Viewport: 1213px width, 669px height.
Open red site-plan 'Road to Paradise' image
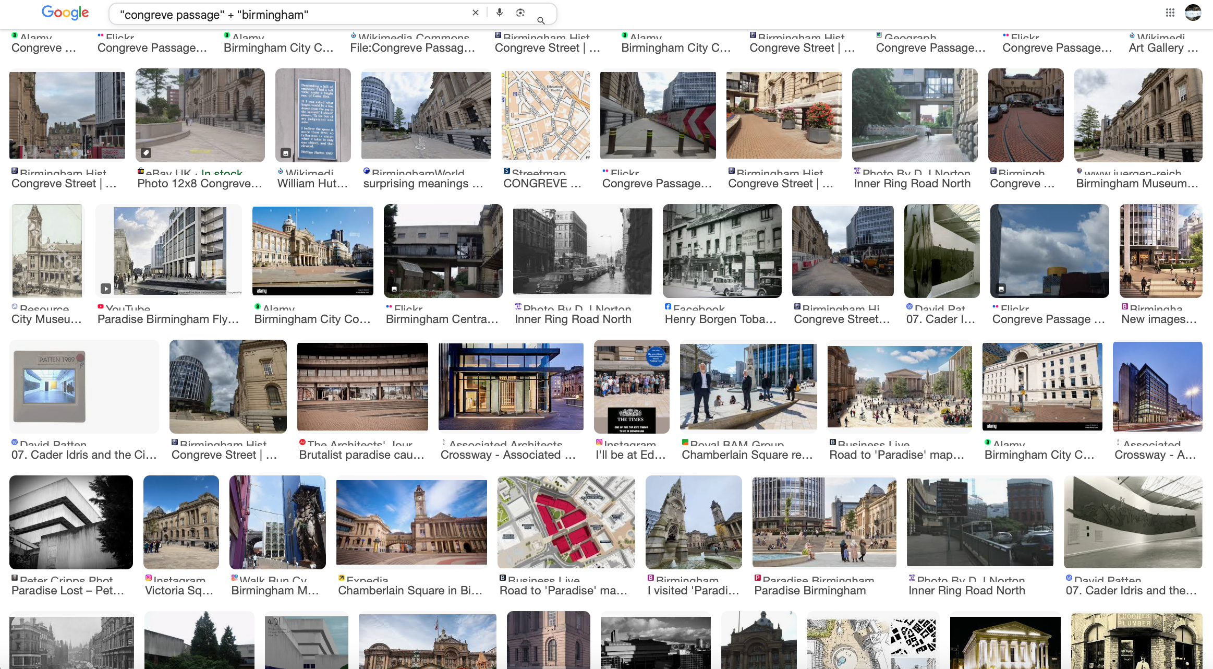pos(566,522)
